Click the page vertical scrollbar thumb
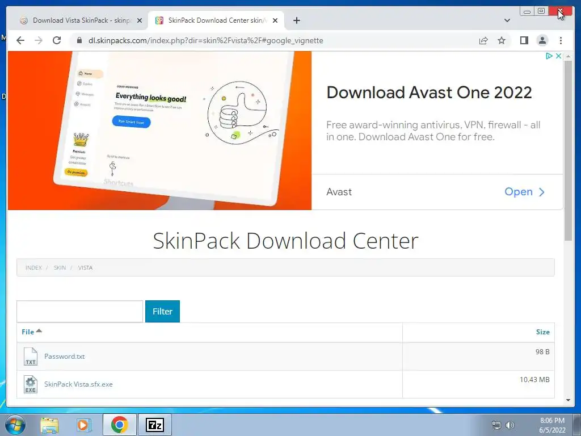This screenshot has width=581, height=436. pos(568,150)
